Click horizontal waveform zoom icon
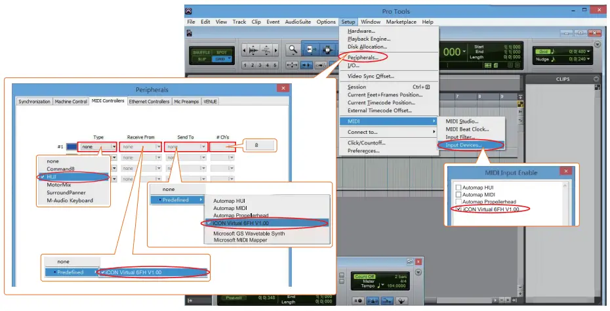This screenshot has width=610, height=311. tap(254, 50)
